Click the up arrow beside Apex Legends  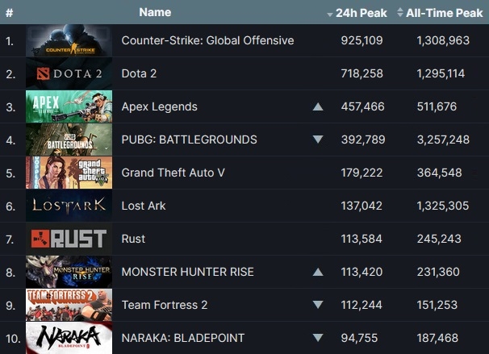(317, 106)
